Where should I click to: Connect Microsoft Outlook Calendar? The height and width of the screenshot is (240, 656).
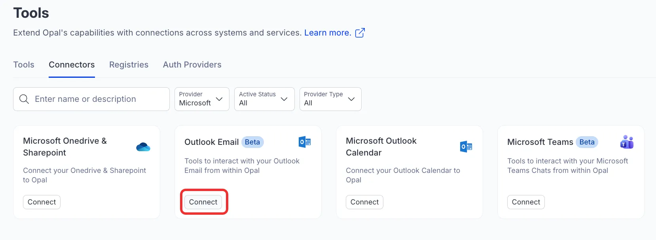click(x=364, y=202)
